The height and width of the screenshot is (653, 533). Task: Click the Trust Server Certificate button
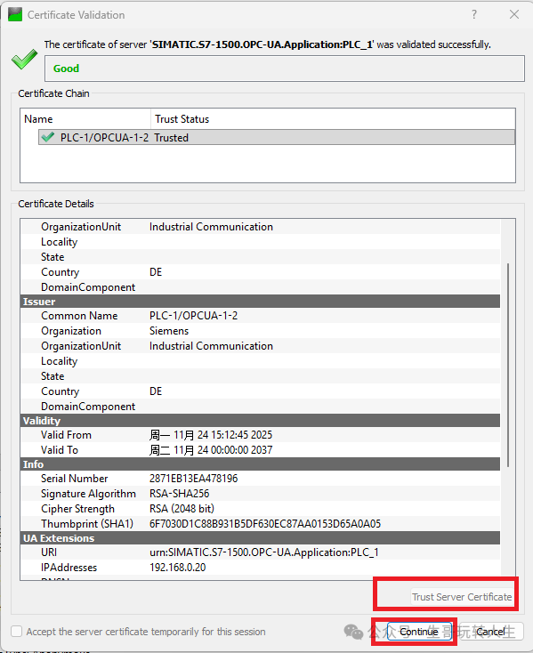(462, 597)
